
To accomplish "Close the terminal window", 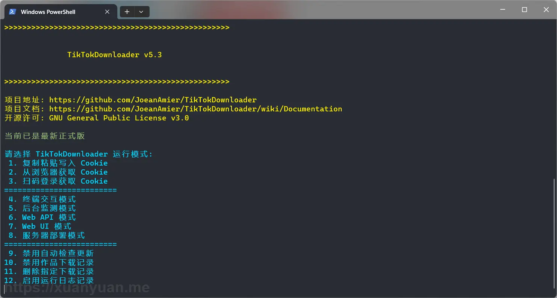I will click(x=546, y=10).
